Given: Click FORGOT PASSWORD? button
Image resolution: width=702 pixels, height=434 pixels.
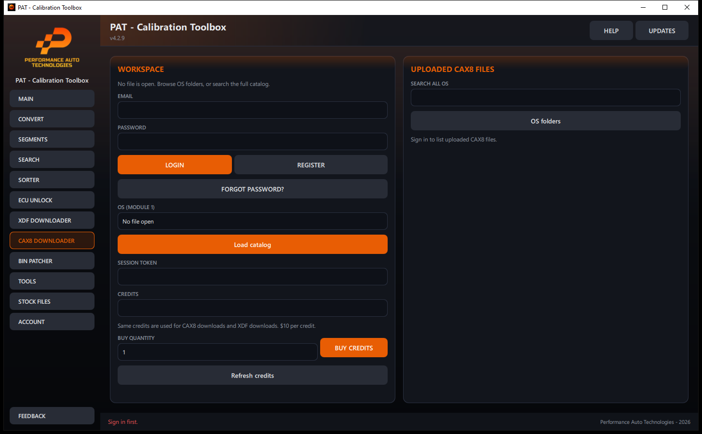Looking at the screenshot, I should coord(253,189).
